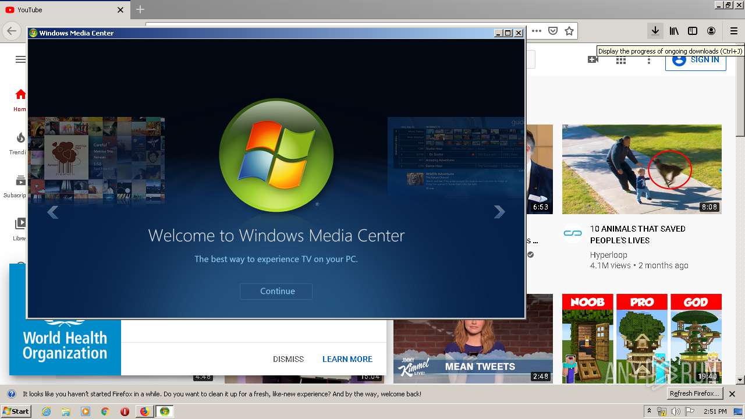Image resolution: width=745 pixels, height=419 pixels.
Task: Switch to Windows Media Center taskbar button
Action: tap(165, 411)
